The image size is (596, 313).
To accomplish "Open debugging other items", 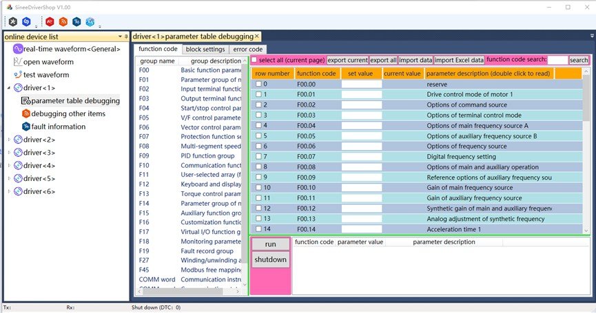I will (68, 114).
